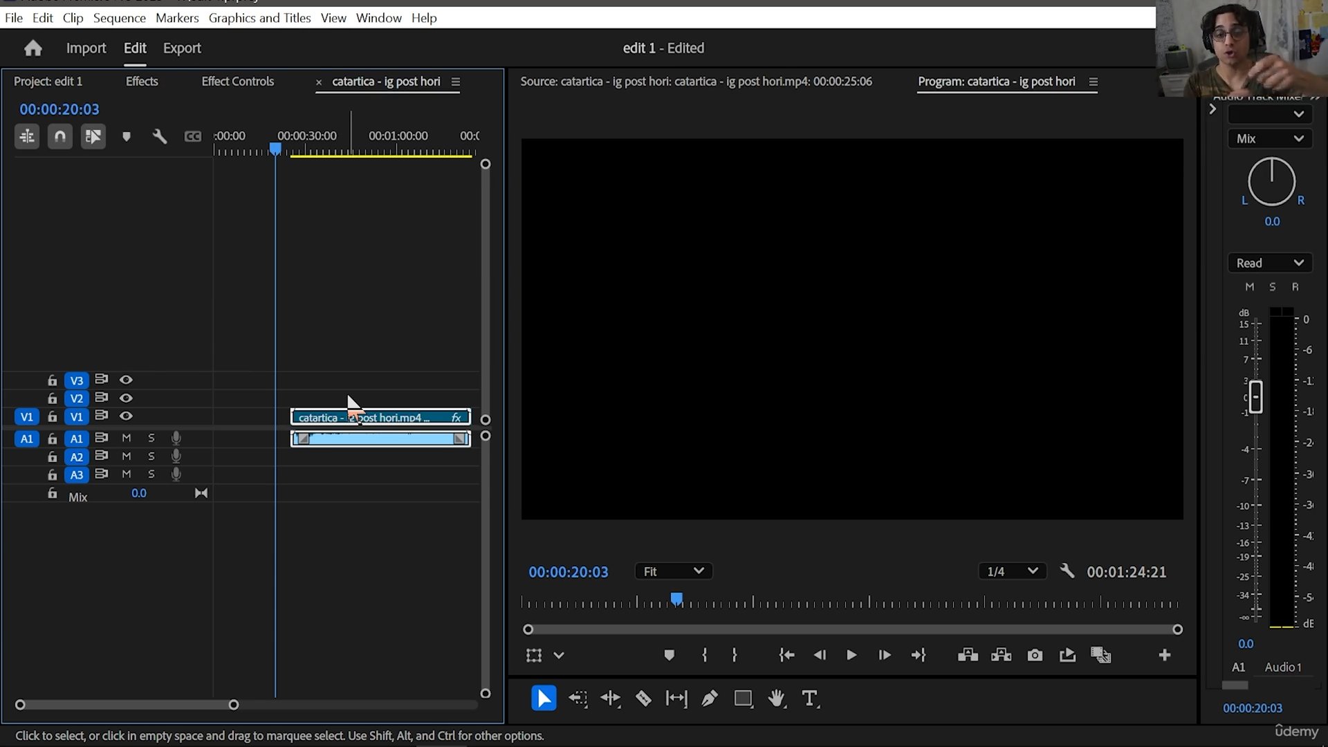1328x747 pixels.
Task: Open timeline display settings wrench
Action: click(x=160, y=136)
